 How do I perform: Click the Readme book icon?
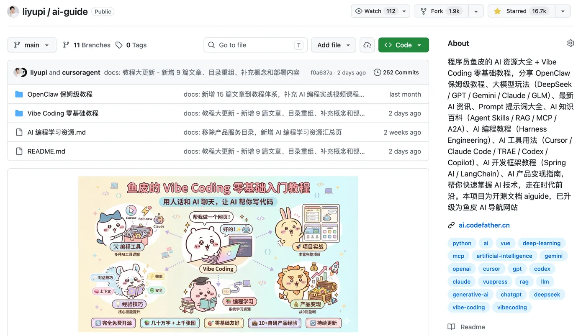(451, 327)
